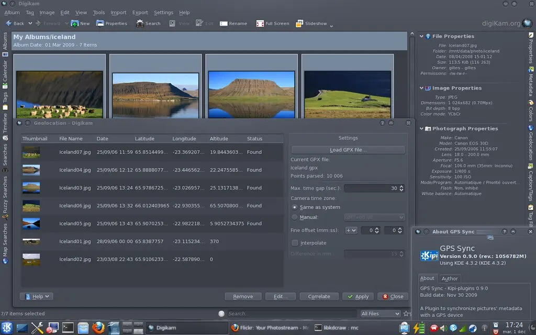
Task: Collapse the File Properties section
Action: 422,37
